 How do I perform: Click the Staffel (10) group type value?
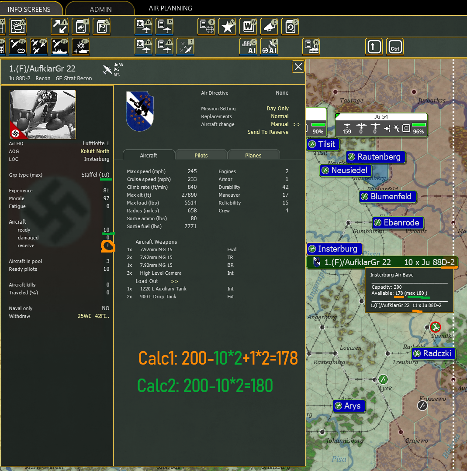[95, 174]
